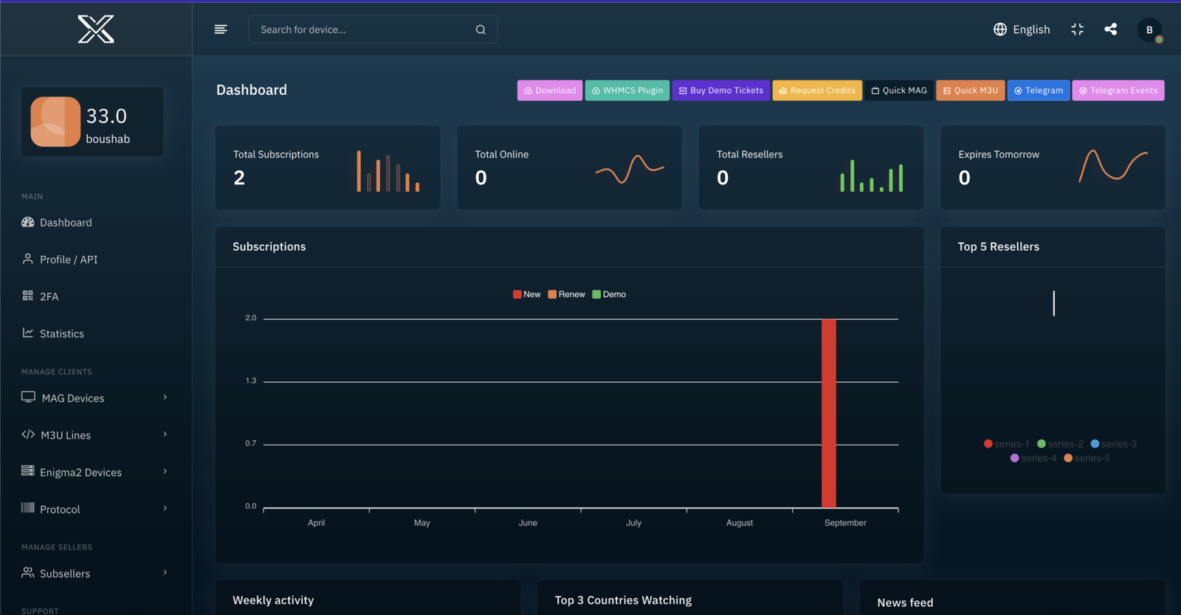This screenshot has height=615, width=1181.
Task: Expand the M3U Lines submenu chevron
Action: pos(165,434)
